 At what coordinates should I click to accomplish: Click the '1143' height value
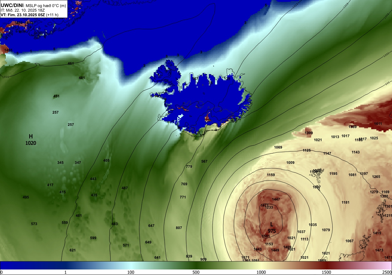pyautogui.click(x=356, y=152)
